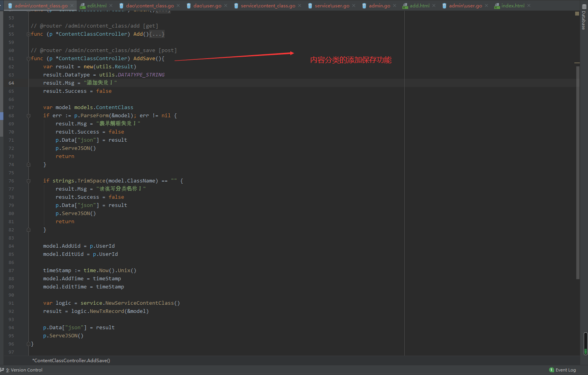Close the dao\content_class.go tab
Screen dimensions: 588x375
(x=179, y=6)
